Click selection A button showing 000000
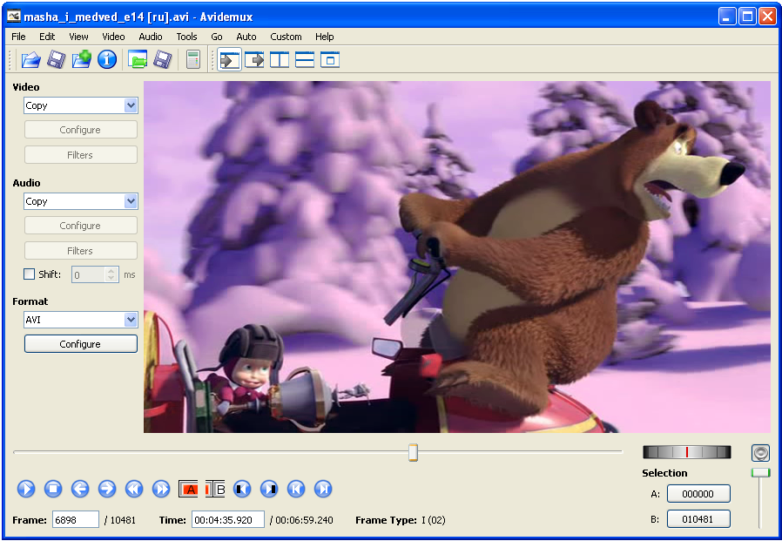This screenshot has height=541, width=782. click(x=698, y=494)
